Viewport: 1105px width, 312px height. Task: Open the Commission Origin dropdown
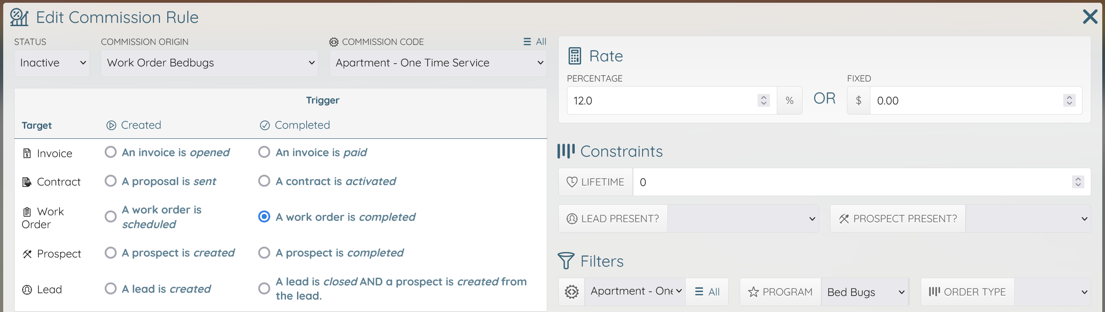[x=209, y=63]
